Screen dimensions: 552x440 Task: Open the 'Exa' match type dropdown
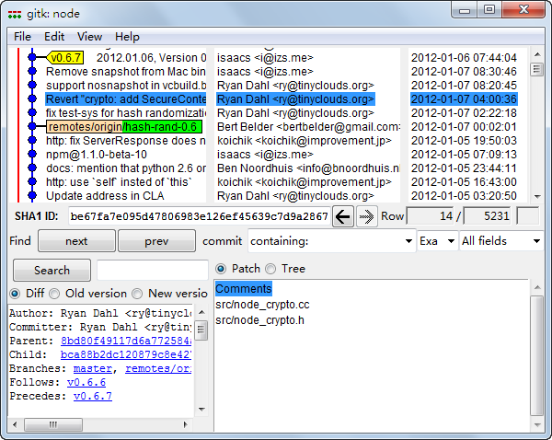pyautogui.click(x=451, y=241)
